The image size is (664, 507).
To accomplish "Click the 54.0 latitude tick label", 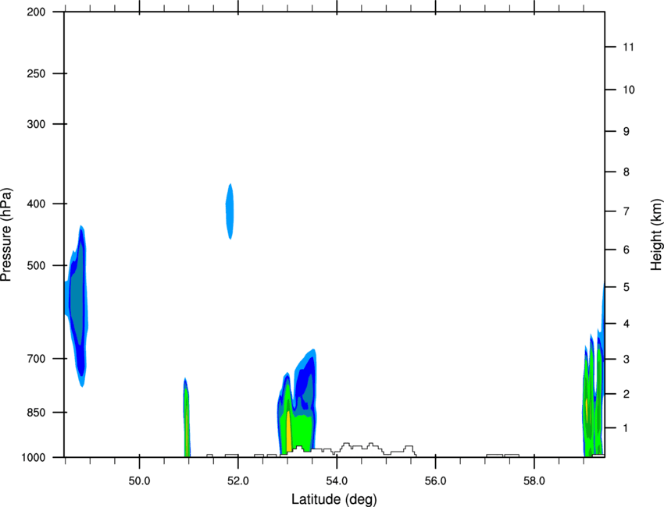I will [x=337, y=481].
